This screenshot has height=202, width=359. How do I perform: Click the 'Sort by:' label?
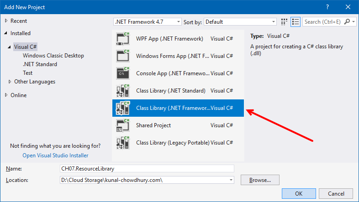[193, 22]
